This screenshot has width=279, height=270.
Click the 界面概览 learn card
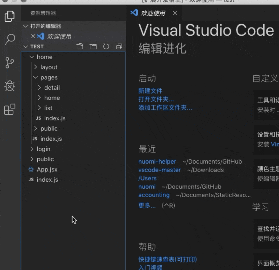tap(266, 262)
